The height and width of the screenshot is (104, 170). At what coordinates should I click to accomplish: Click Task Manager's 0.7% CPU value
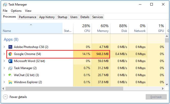pos(87,68)
